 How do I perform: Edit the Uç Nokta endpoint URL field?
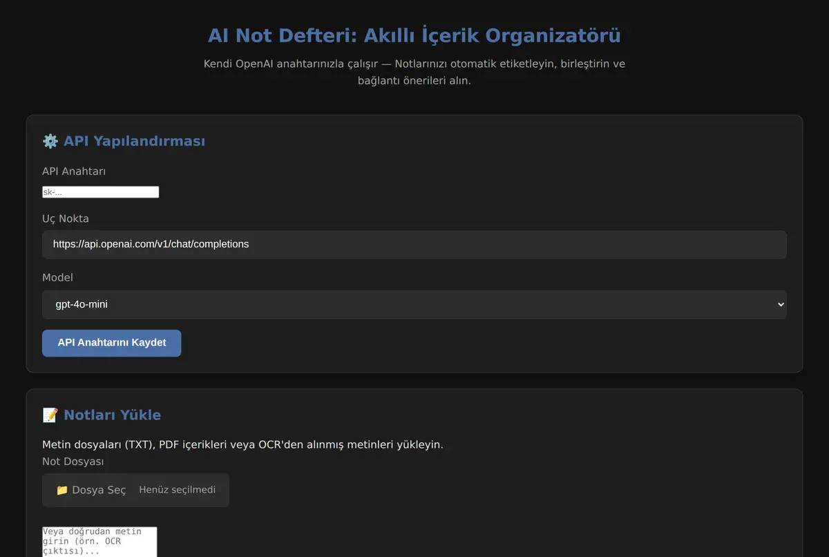coord(414,245)
